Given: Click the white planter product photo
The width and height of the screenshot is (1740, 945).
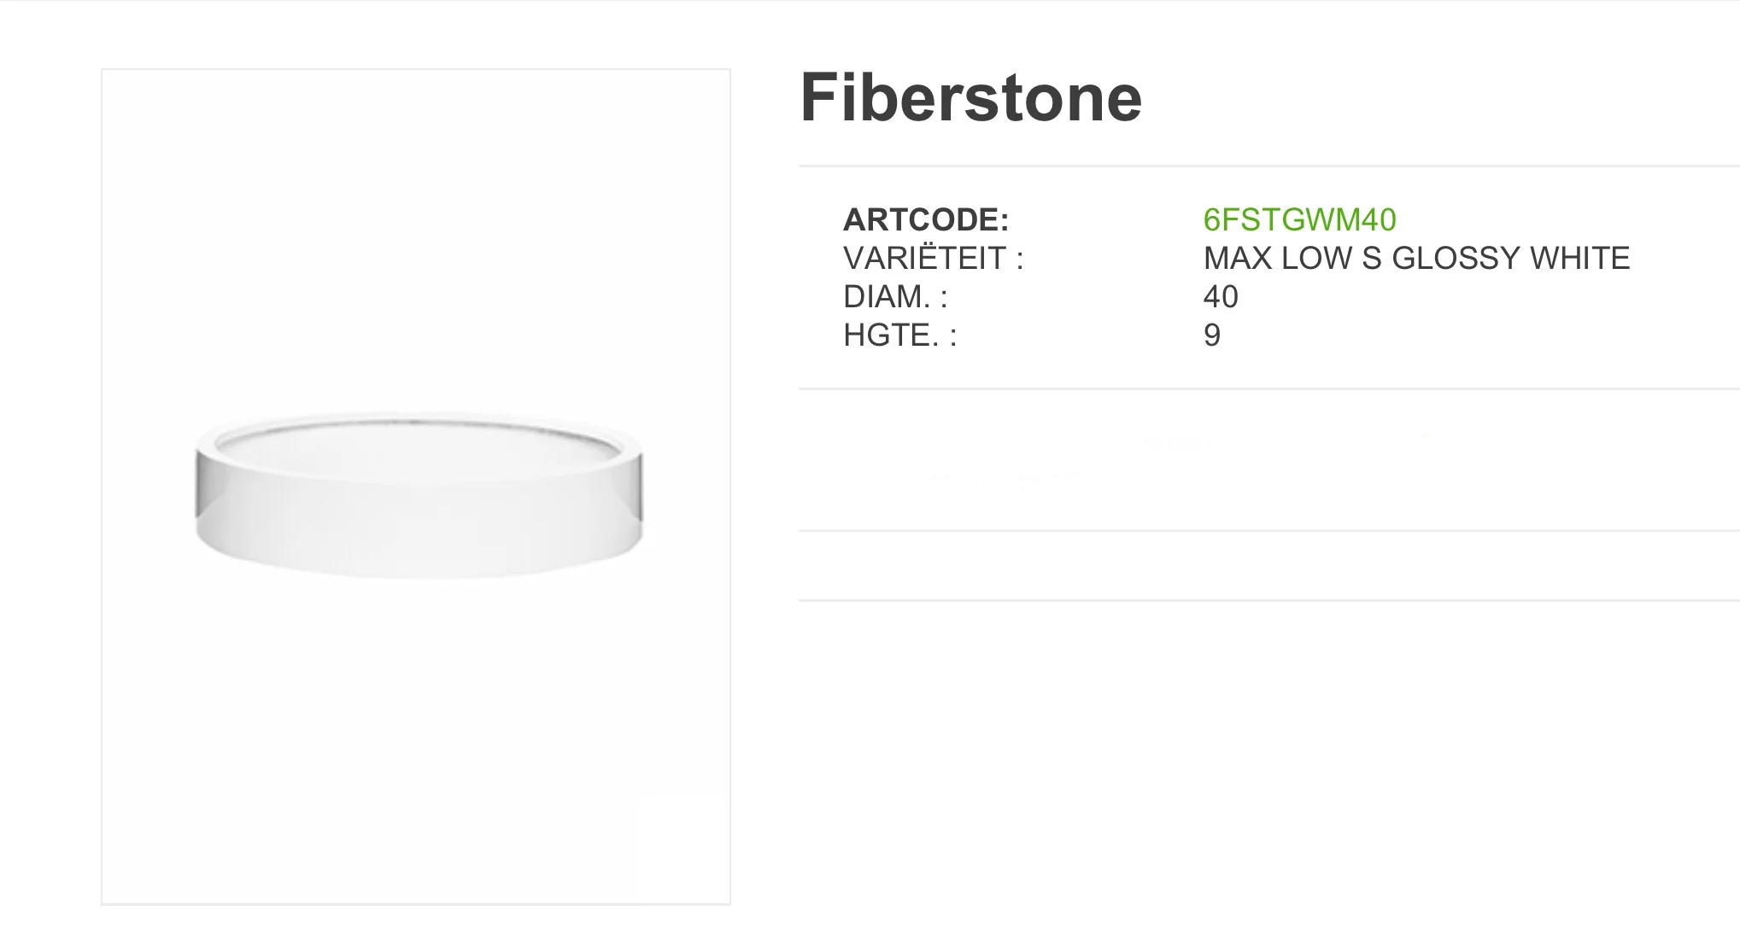Looking at the screenshot, I should click(419, 495).
